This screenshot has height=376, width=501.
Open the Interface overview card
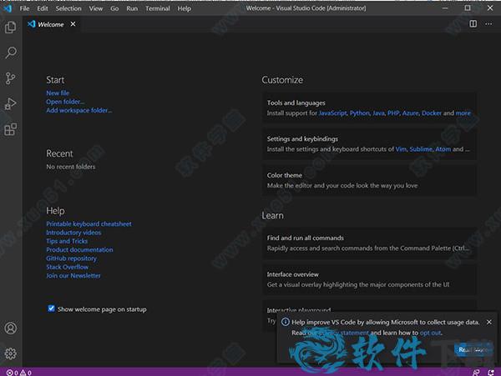point(370,279)
